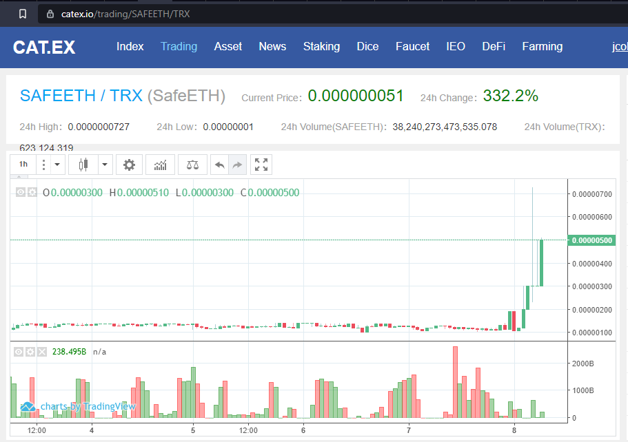Click the undo arrow

coord(219,165)
